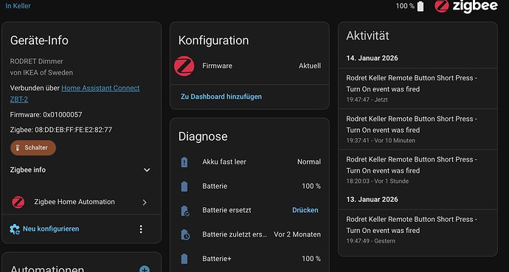
Task: Click the Akku fast leer battery alert icon
Action: point(184,161)
